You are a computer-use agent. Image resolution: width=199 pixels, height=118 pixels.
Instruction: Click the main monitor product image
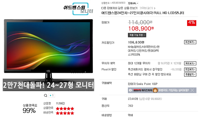pos(48,49)
